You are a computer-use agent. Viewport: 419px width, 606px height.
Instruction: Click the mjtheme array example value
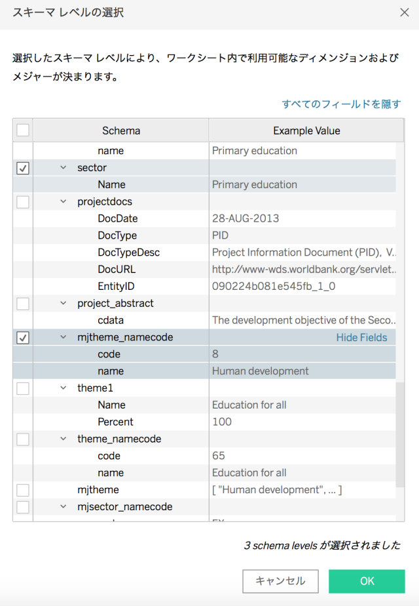(x=277, y=490)
